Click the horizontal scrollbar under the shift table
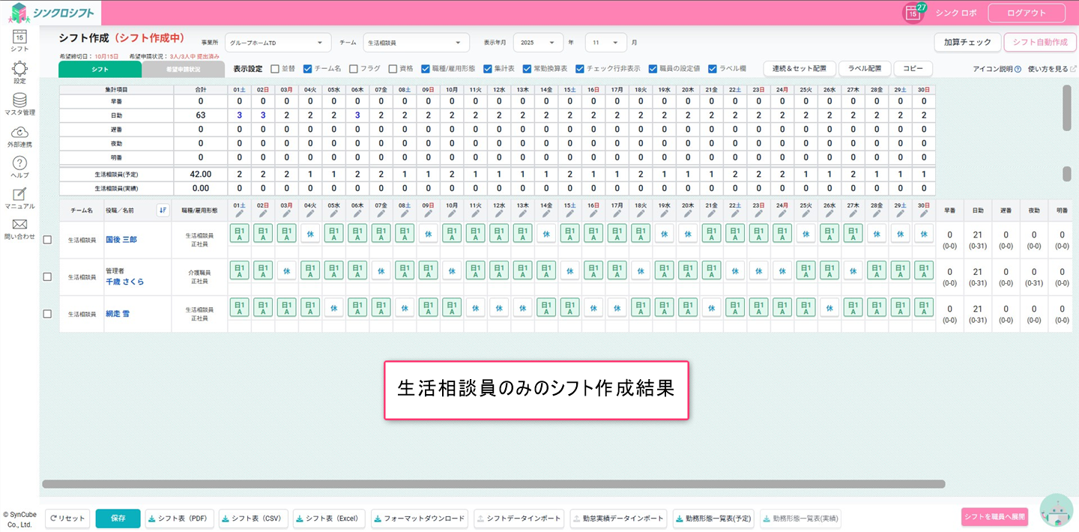1079x532 pixels. pos(493,484)
